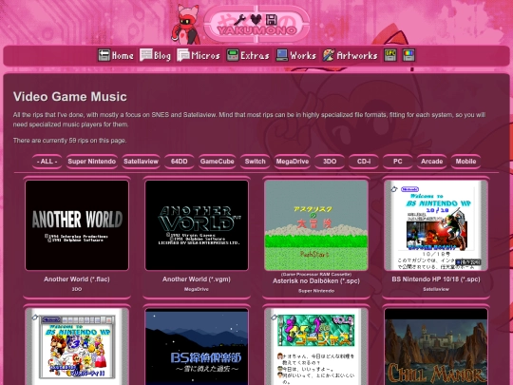
Task: Filter rips by 64DD
Action: (180, 162)
